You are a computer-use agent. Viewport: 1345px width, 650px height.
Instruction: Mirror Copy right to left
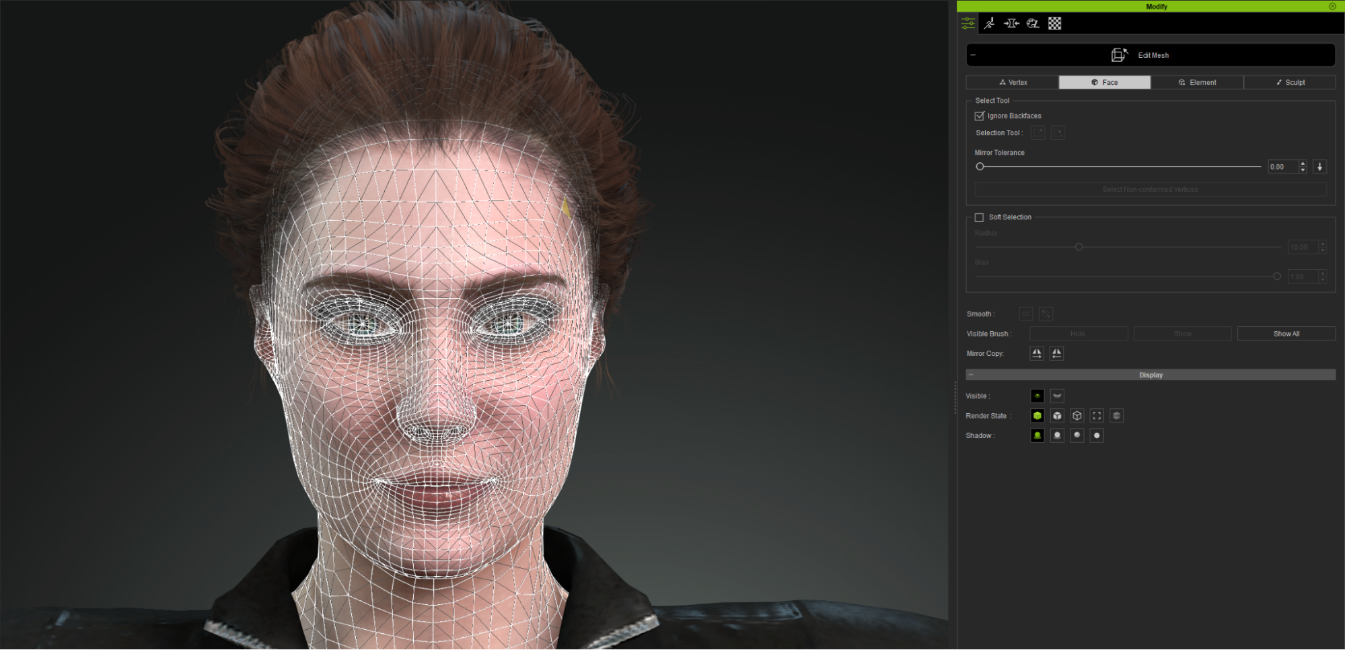[1056, 353]
